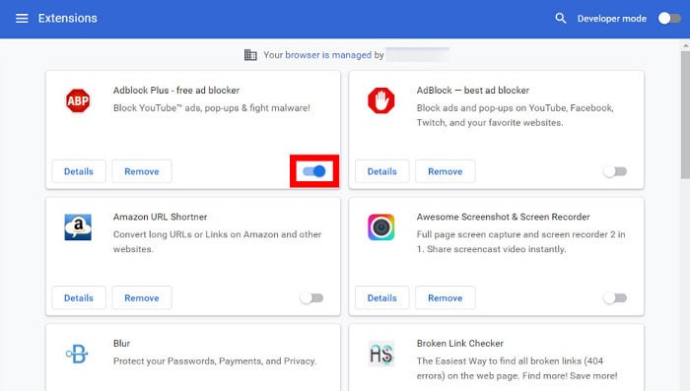Image resolution: width=690 pixels, height=391 pixels.
Task: Click the Adblock Plus ABP icon
Action: click(78, 100)
